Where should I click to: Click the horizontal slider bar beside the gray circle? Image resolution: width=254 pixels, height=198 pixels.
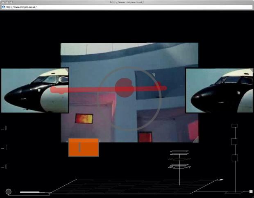pos(29,191)
